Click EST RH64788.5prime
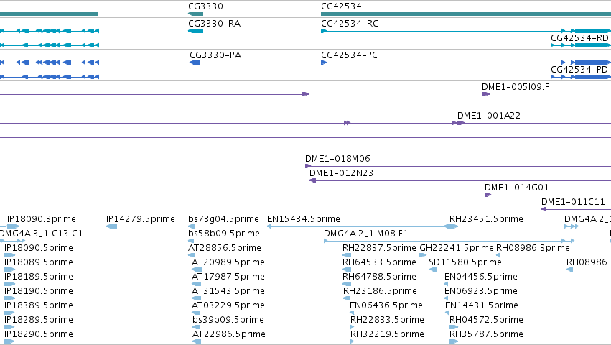The image size is (611, 345). coord(379,277)
